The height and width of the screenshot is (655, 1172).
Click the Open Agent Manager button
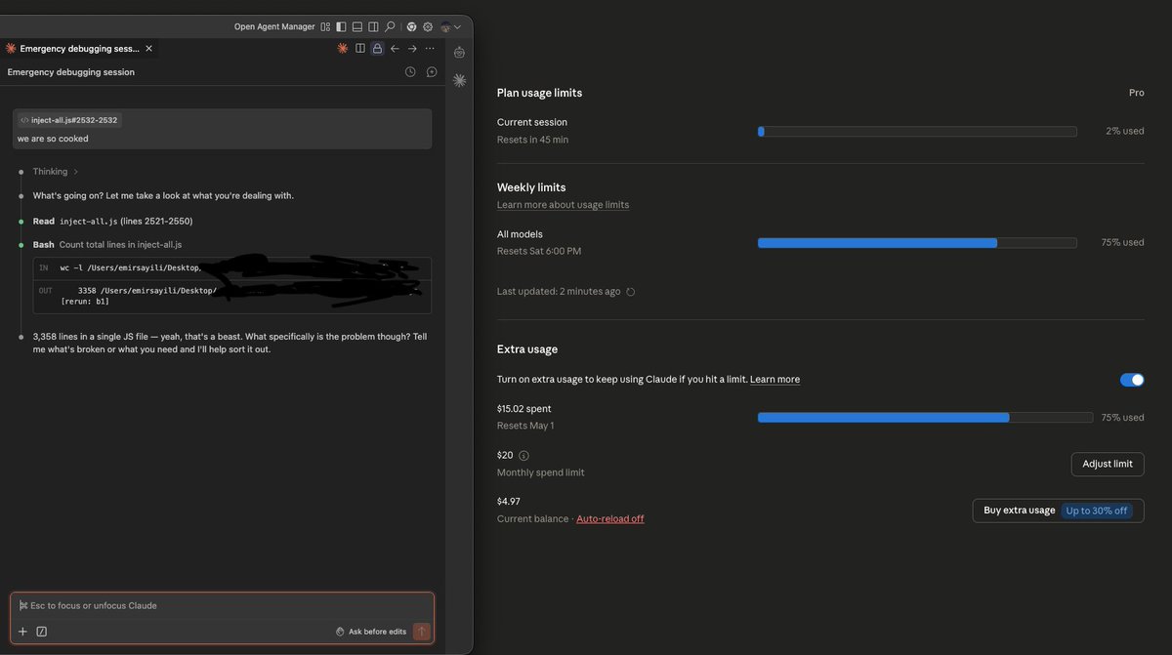click(x=274, y=27)
